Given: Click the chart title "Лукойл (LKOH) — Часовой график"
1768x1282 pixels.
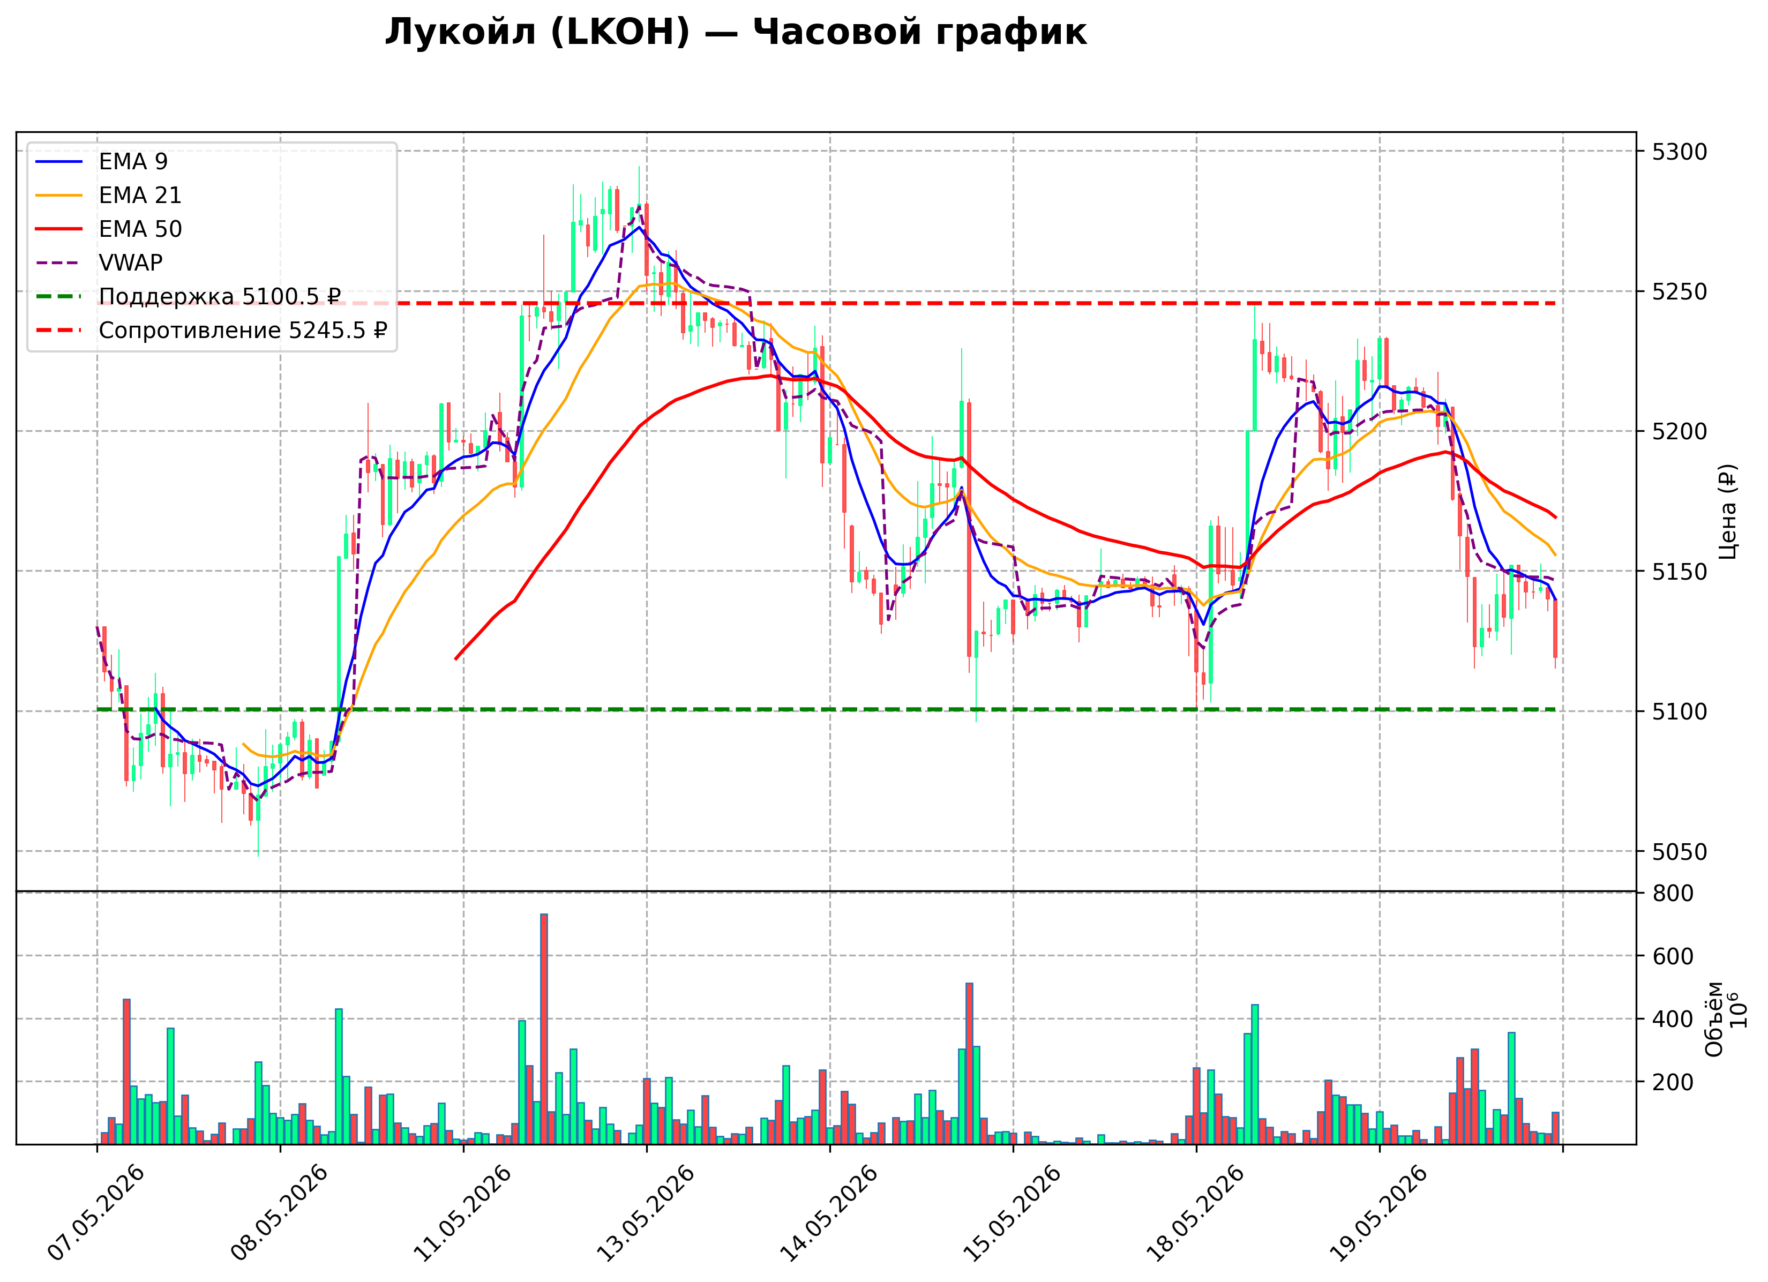Looking at the screenshot, I should coord(735,33).
